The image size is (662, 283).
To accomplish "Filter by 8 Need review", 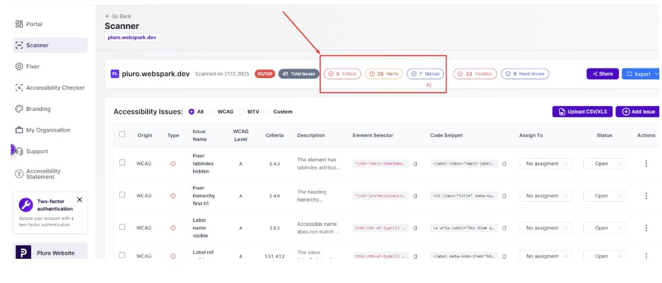I will (x=525, y=74).
